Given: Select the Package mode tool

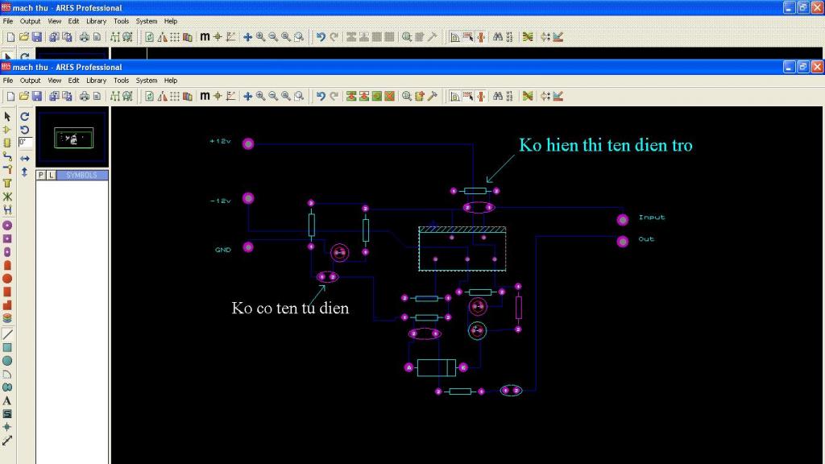Looking at the screenshot, I should click(7, 143).
